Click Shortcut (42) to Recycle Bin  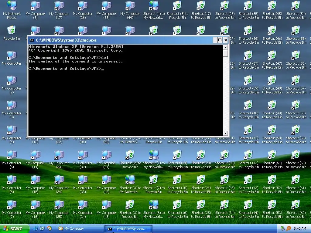coord(248,159)
